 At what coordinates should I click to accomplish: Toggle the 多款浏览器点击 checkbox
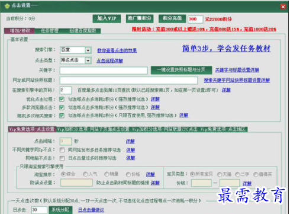point(62,107)
